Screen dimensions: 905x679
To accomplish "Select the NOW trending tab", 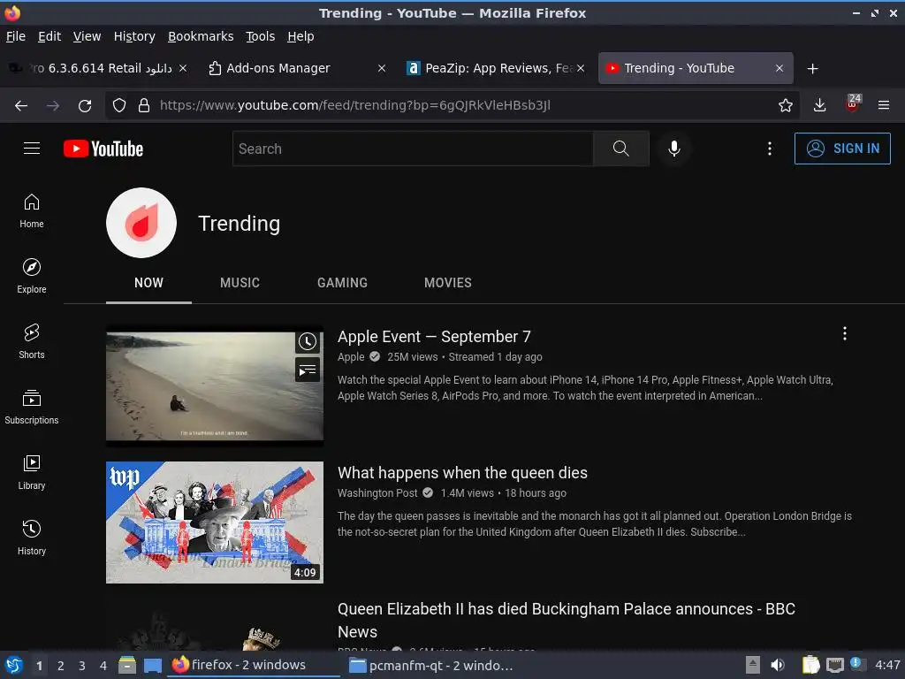I will pyautogui.click(x=148, y=283).
